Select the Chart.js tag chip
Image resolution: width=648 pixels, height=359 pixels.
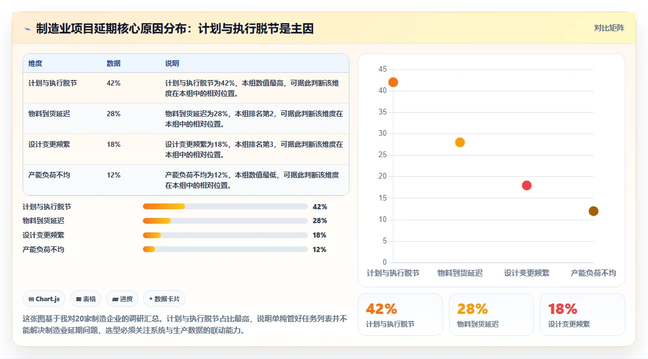pyautogui.click(x=44, y=299)
